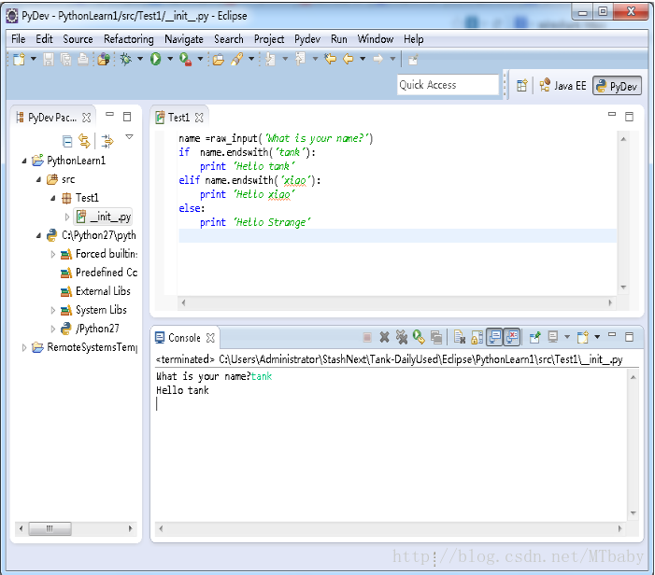Collapse the PythonLearn1 project tree node

(x=25, y=161)
